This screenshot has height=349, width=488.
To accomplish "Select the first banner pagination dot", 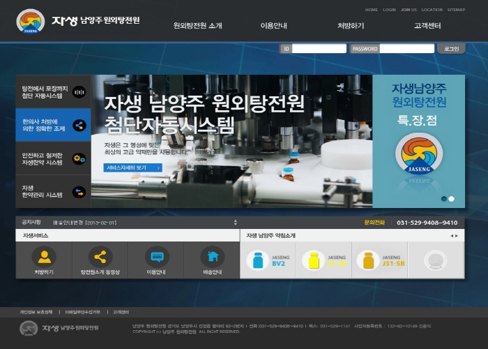I will click(x=444, y=199).
